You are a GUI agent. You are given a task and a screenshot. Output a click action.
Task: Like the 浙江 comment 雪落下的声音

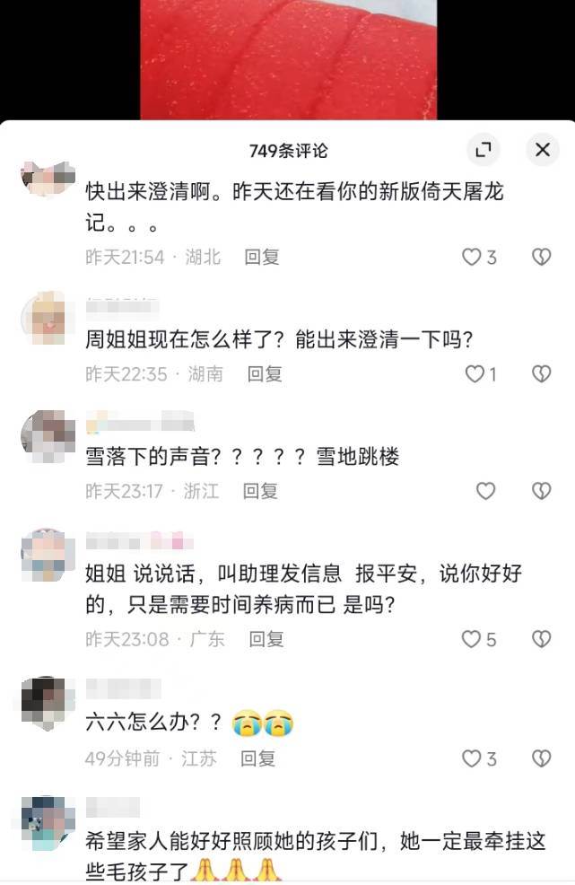486,491
